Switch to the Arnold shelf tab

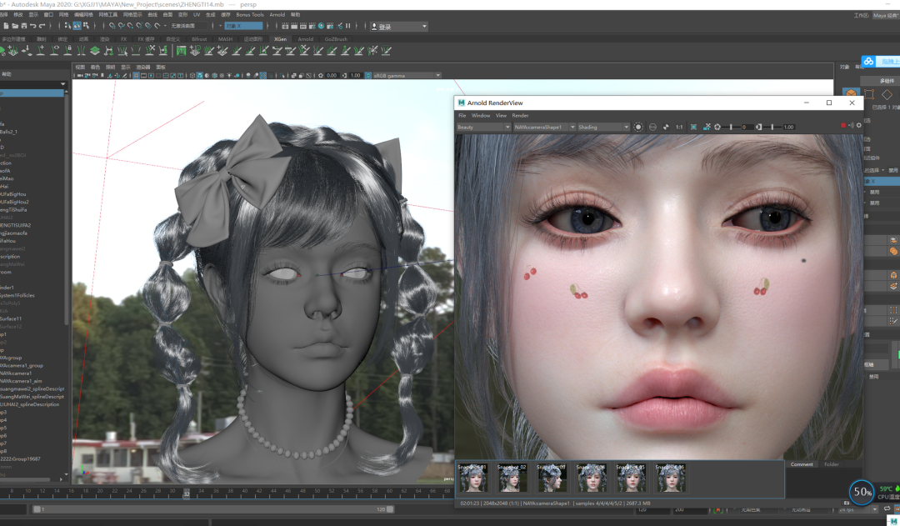[x=306, y=38]
